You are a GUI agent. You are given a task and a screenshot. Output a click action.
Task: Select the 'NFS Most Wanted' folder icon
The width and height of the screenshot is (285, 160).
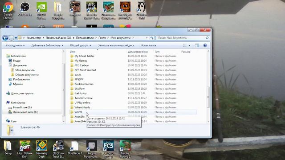coord(72,70)
